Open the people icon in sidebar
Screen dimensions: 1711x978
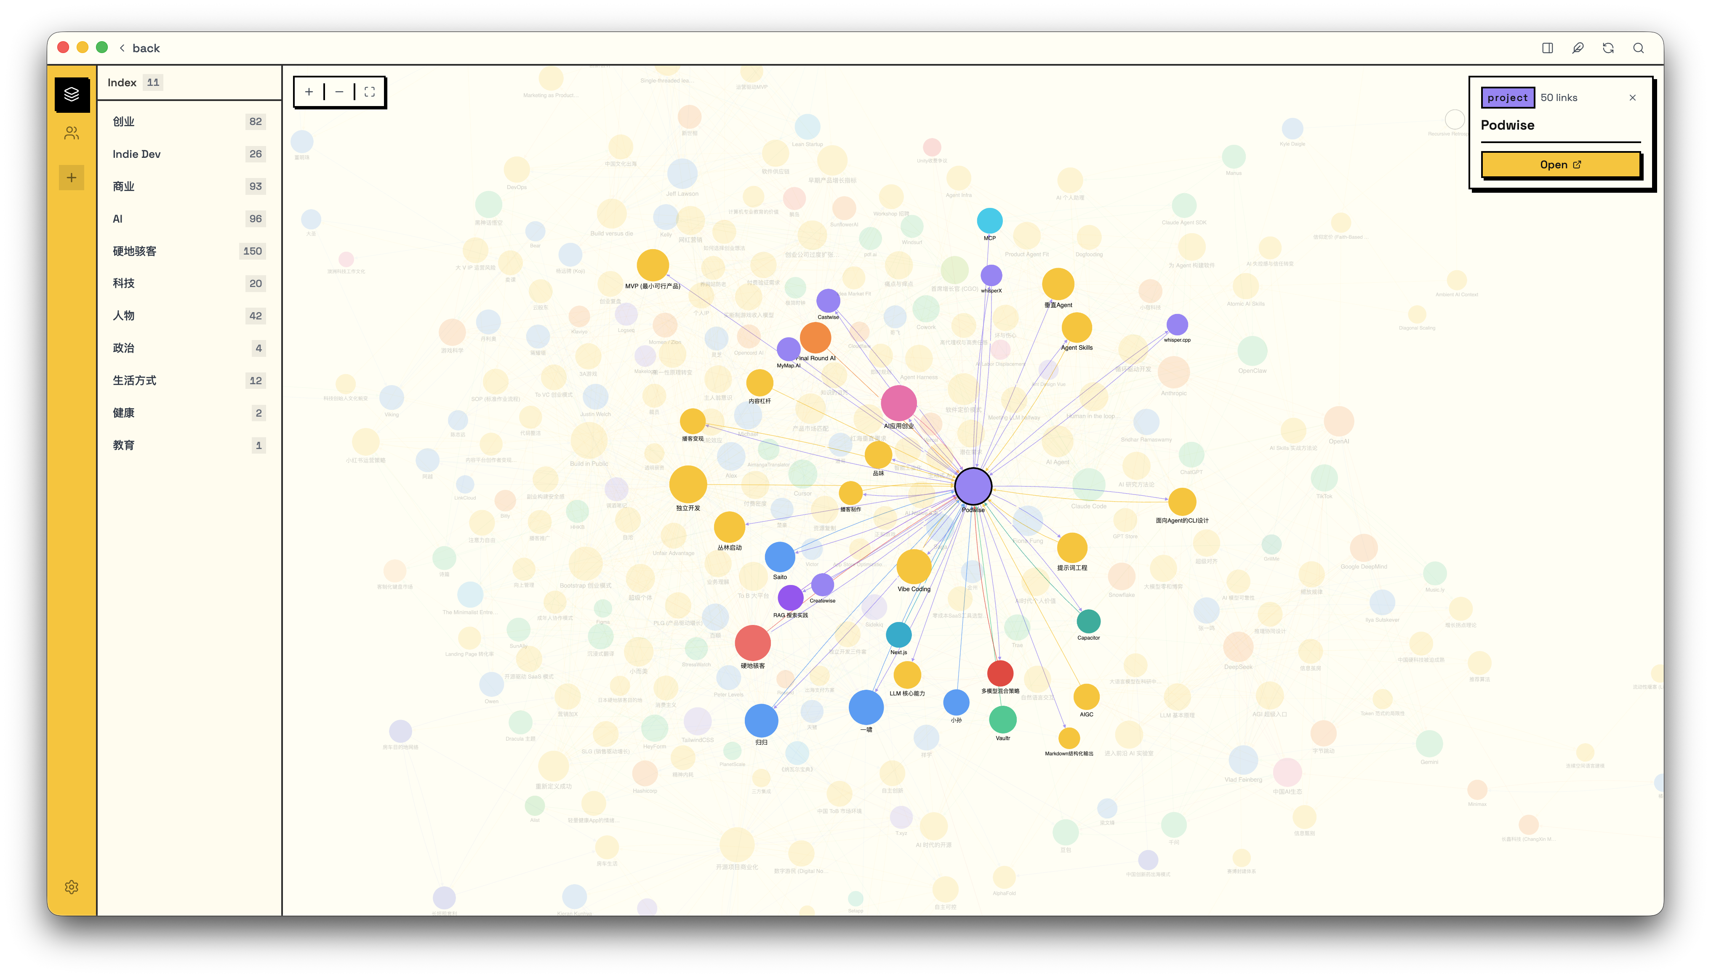pos(72,134)
